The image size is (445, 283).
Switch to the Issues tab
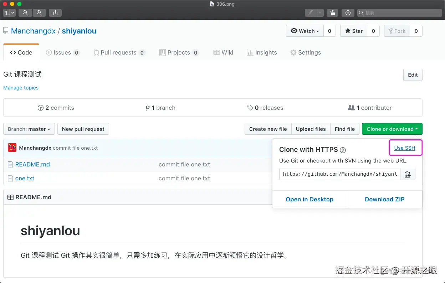click(x=63, y=52)
